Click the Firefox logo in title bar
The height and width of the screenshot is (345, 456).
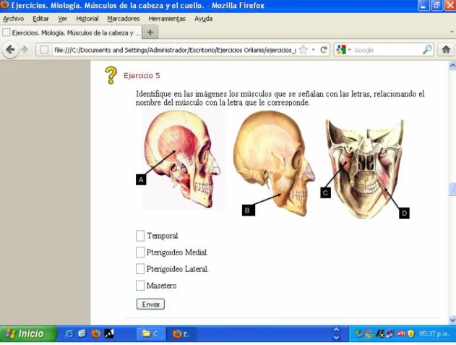coord(4,4)
